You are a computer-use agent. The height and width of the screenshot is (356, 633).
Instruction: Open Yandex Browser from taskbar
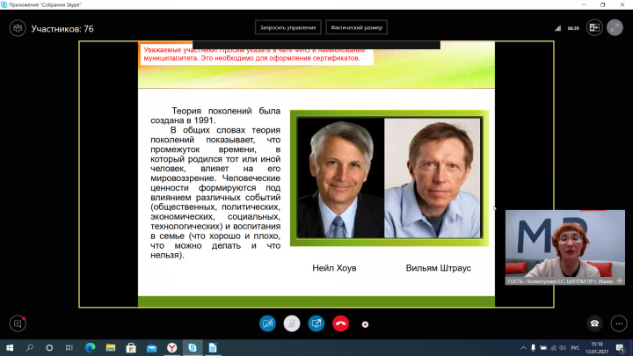click(x=171, y=347)
